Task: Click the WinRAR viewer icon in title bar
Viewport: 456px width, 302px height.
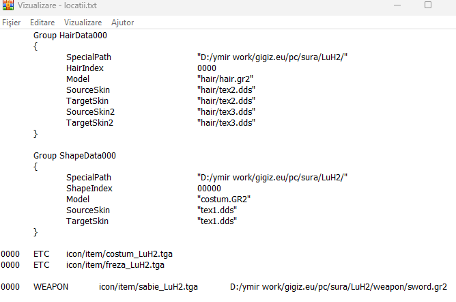Action: pyautogui.click(x=8, y=5)
